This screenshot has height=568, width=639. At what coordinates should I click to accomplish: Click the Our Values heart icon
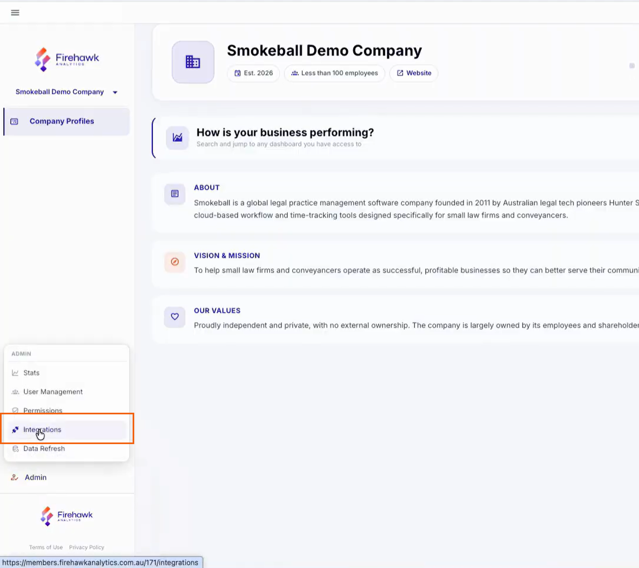tap(175, 317)
